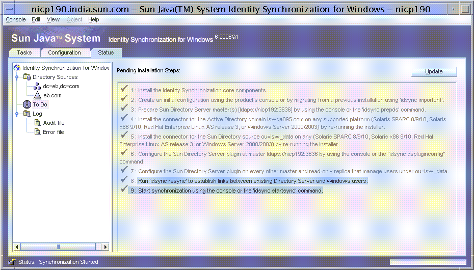Select highlighted step 9 'idsync startsync' text
474x270 pixels.
tap(225, 191)
